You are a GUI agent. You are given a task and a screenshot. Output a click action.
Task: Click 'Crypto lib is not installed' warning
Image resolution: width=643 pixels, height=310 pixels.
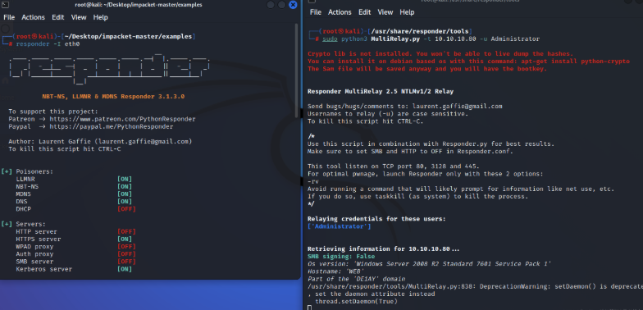tap(440, 54)
